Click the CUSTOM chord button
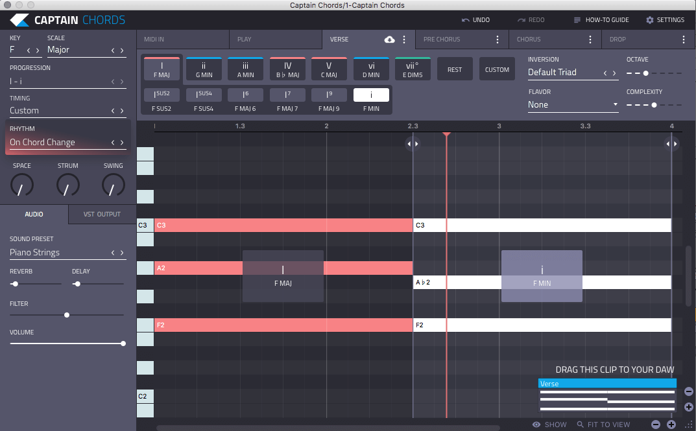The height and width of the screenshot is (431, 696). coord(497,69)
